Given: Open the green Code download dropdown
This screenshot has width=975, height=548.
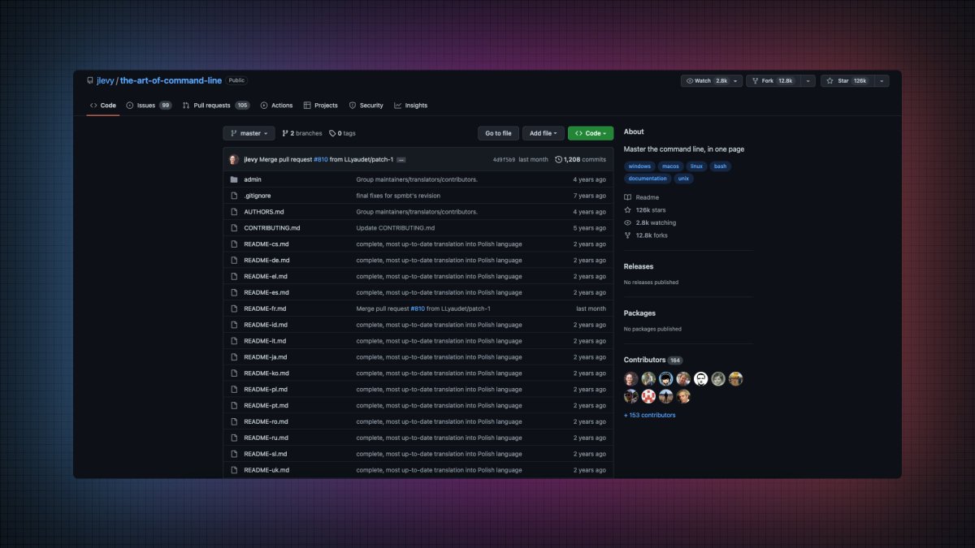Looking at the screenshot, I should click(x=590, y=132).
